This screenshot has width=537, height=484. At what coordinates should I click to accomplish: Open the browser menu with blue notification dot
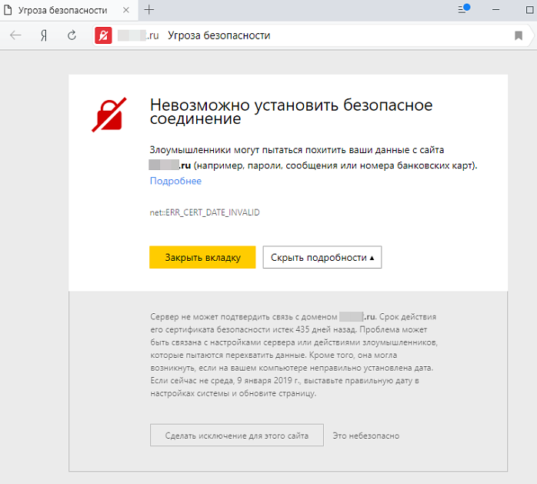(464, 9)
